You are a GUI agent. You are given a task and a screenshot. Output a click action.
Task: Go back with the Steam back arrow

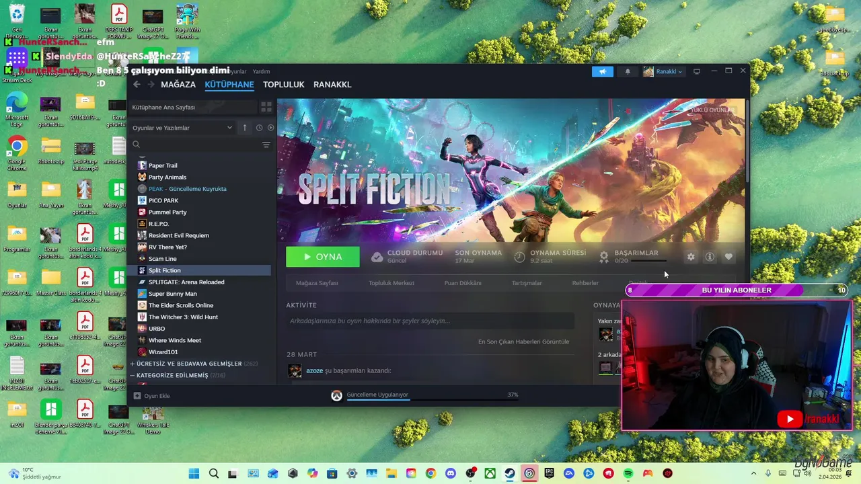point(137,85)
